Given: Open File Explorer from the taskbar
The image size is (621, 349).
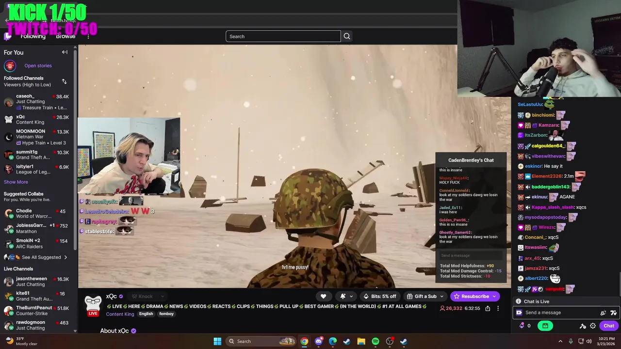Looking at the screenshot, I should point(361,341).
